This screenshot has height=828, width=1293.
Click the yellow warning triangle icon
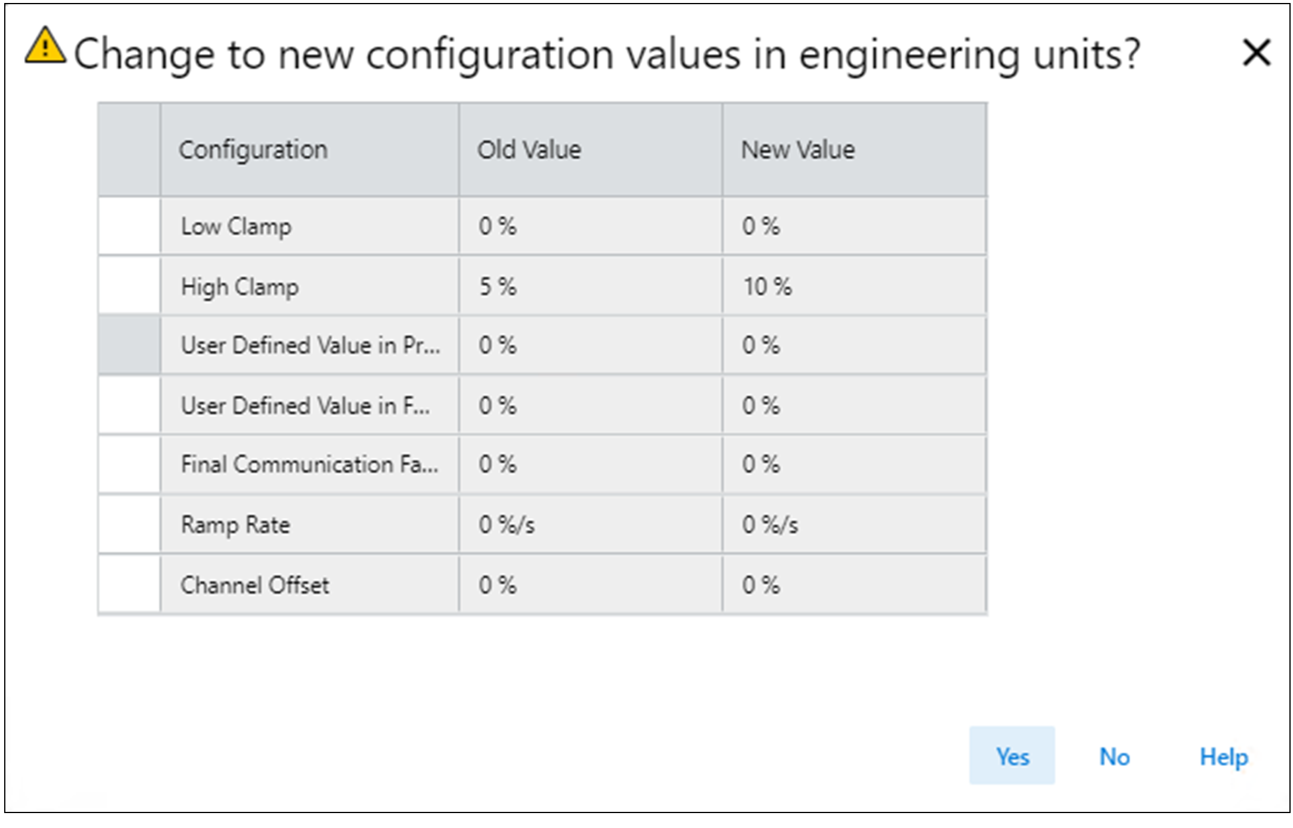click(x=45, y=46)
